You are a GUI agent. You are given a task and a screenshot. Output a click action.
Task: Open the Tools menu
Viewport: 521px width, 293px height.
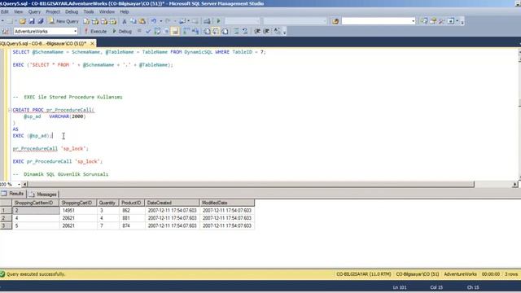pos(89,11)
